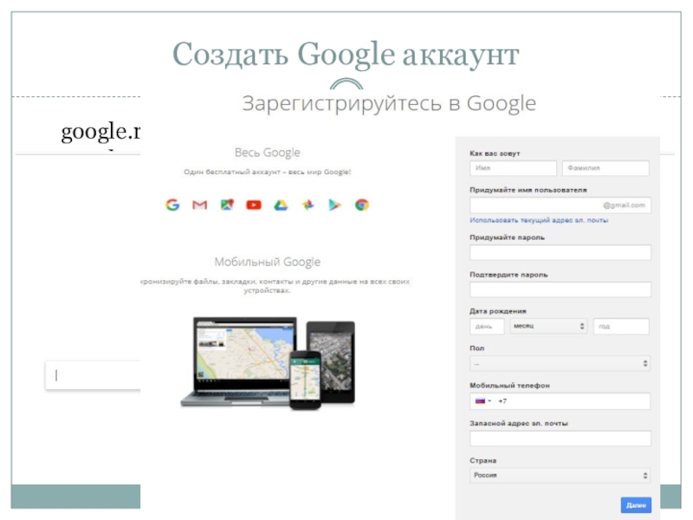This screenshot has width=693, height=520.
Task: Open the Пол gender dropdown
Action: coord(560,363)
